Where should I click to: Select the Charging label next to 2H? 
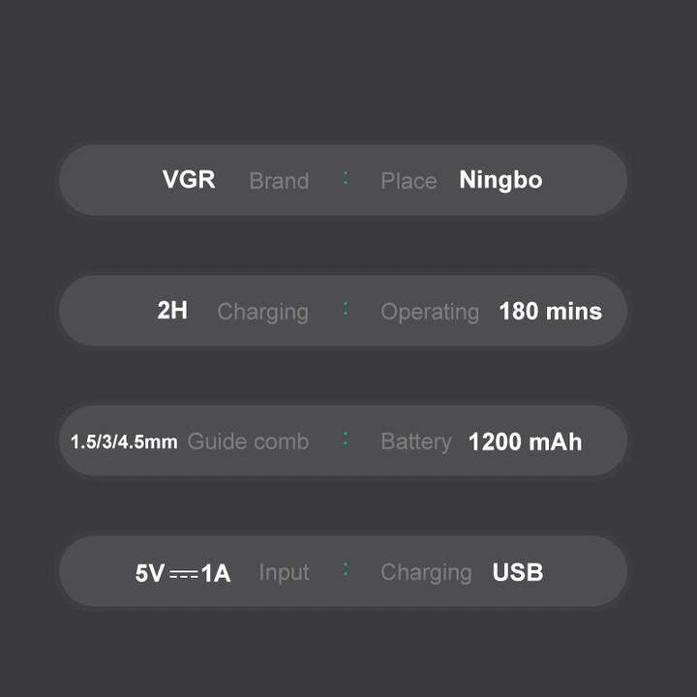(x=262, y=312)
